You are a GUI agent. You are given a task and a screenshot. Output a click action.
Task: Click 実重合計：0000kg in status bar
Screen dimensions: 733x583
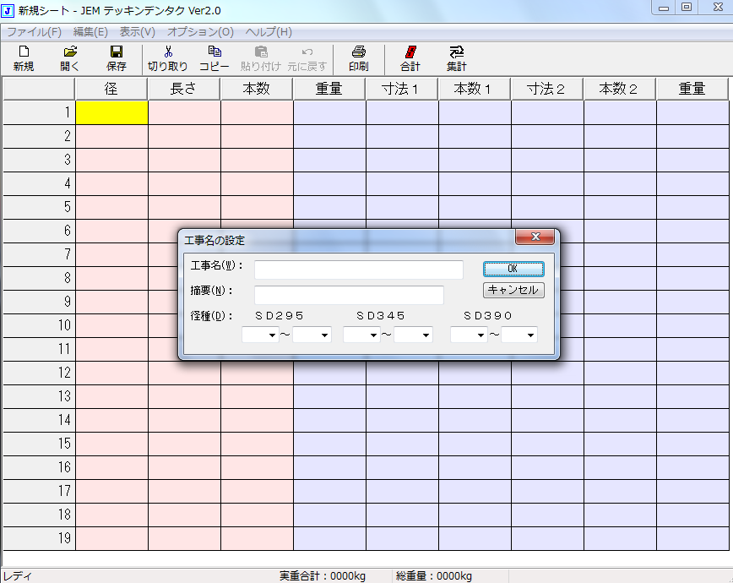pyautogui.click(x=323, y=576)
